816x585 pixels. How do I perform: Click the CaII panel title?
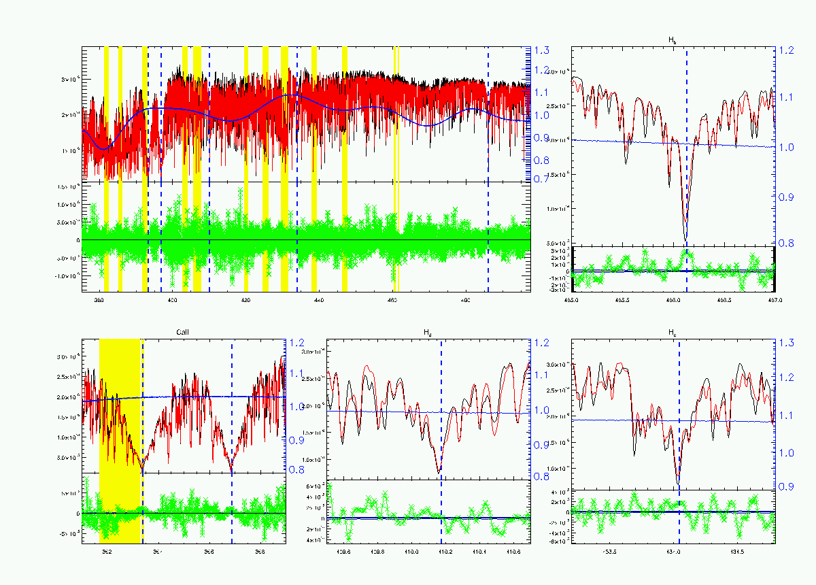click(x=184, y=332)
